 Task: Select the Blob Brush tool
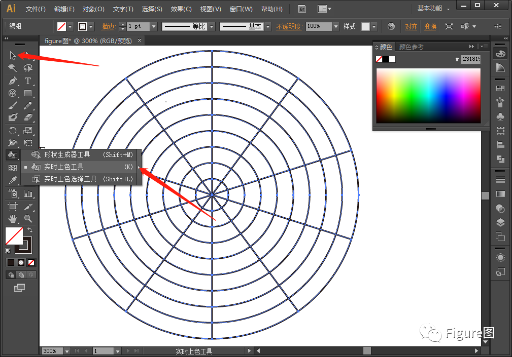tap(12, 117)
